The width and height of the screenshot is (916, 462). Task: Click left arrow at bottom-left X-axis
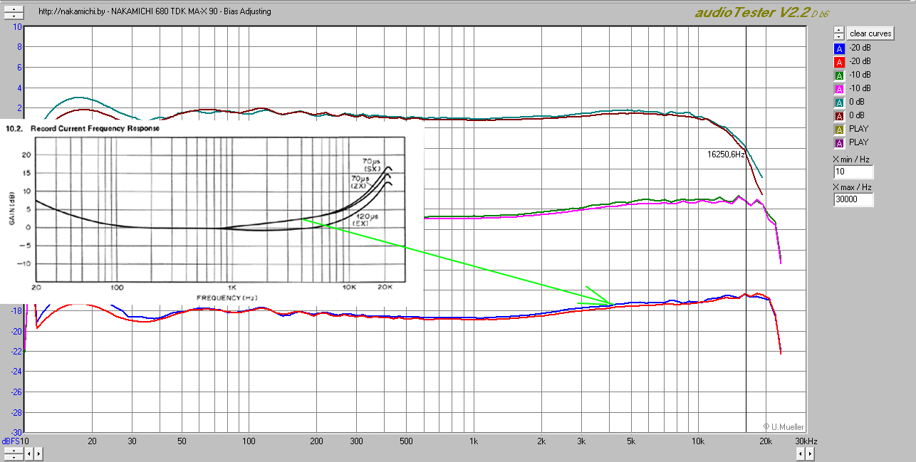coord(28,453)
